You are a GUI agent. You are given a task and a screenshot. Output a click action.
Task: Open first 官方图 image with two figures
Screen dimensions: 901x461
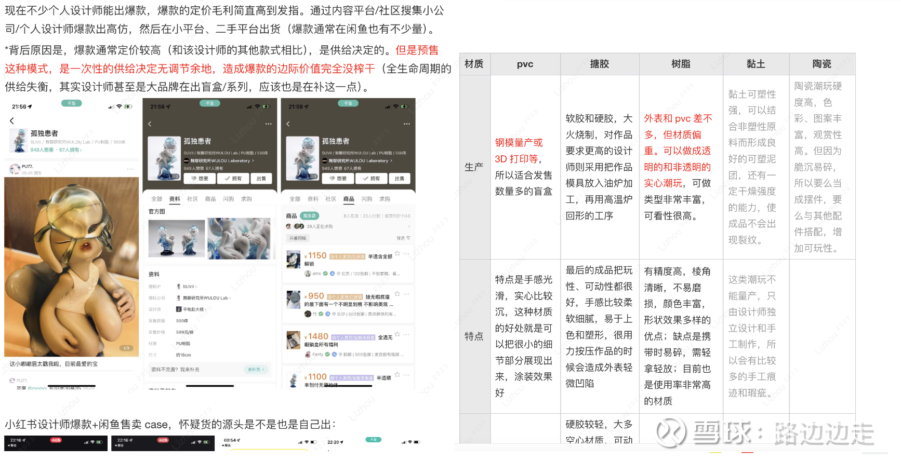177,238
